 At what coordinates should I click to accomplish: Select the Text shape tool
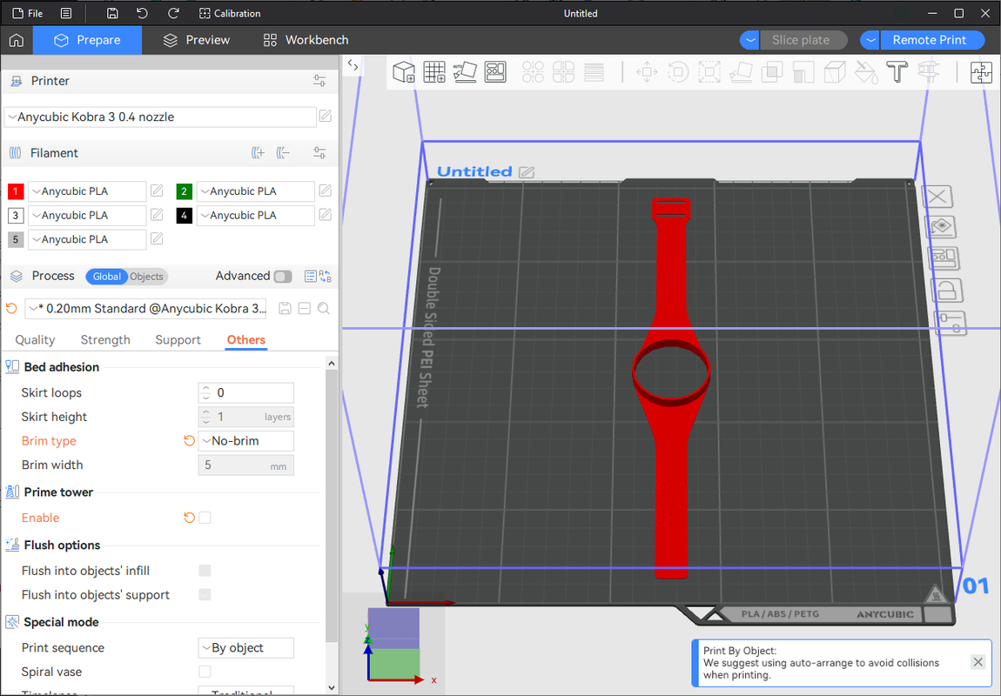897,72
